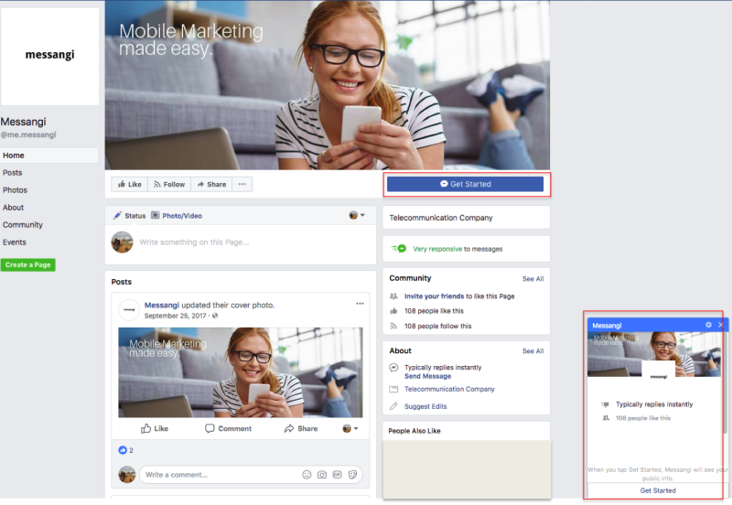Open the post's three-dot options menu
Image resolution: width=732 pixels, height=505 pixels.
pyautogui.click(x=361, y=304)
